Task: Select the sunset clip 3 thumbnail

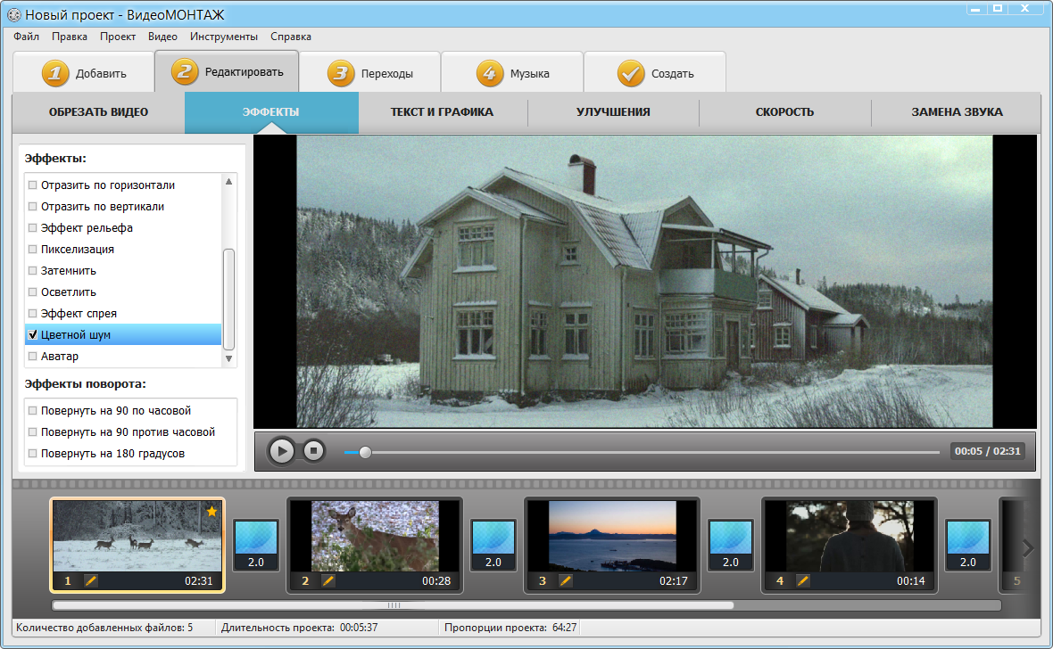Action: (x=612, y=537)
